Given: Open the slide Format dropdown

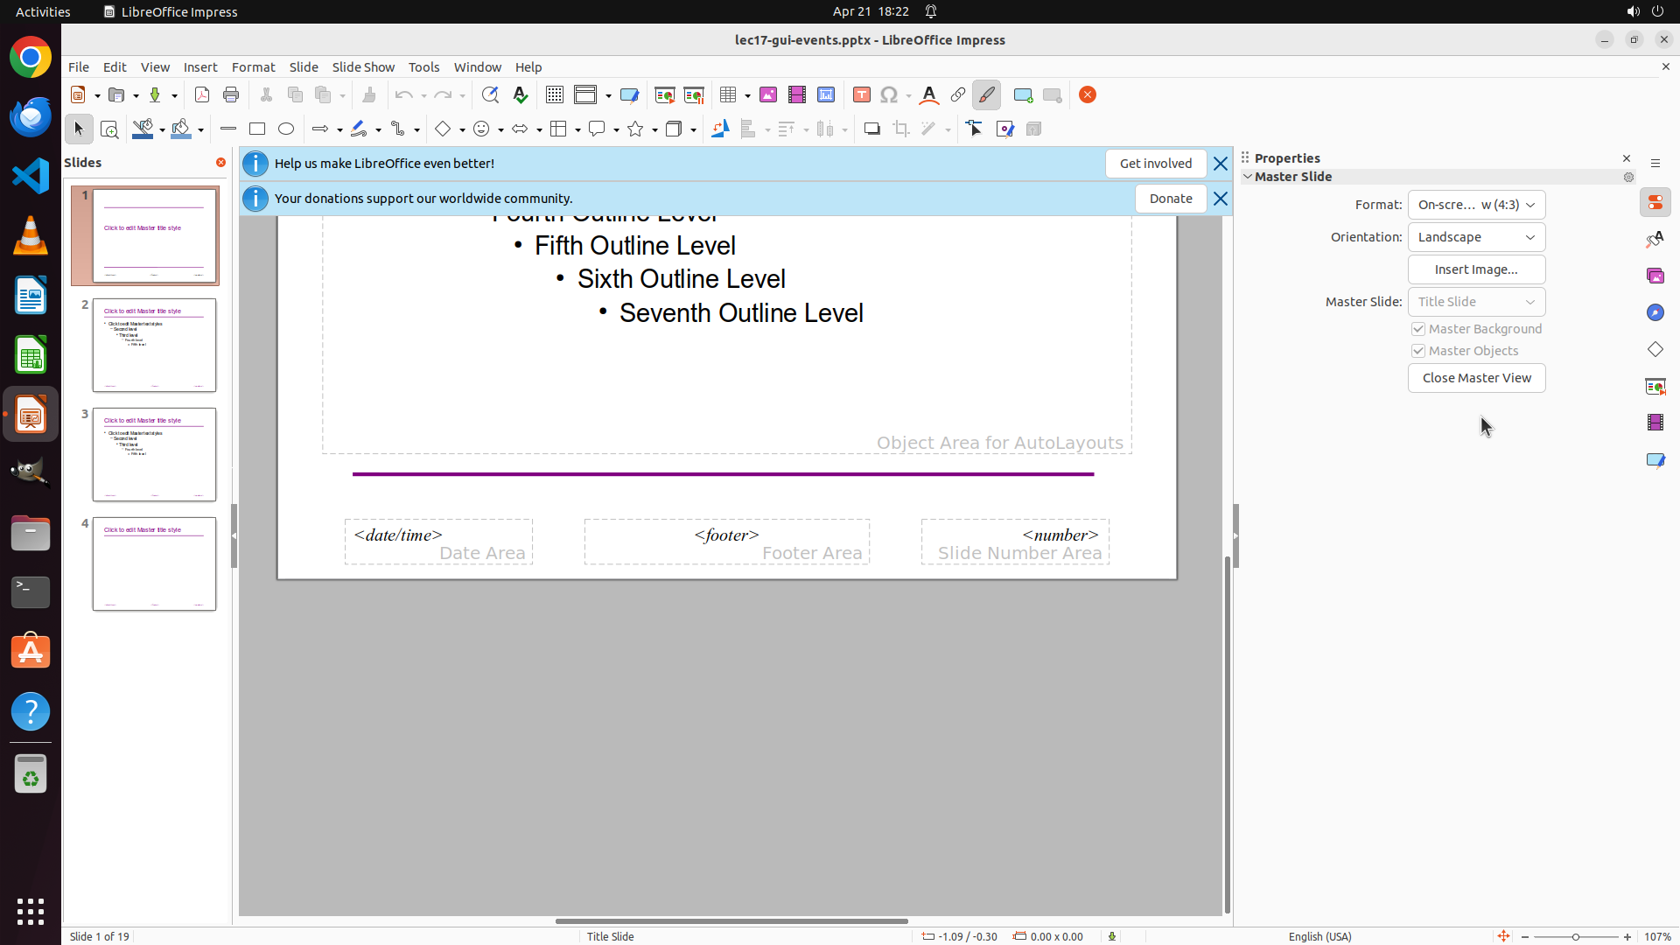Looking at the screenshot, I should [x=1476, y=205].
